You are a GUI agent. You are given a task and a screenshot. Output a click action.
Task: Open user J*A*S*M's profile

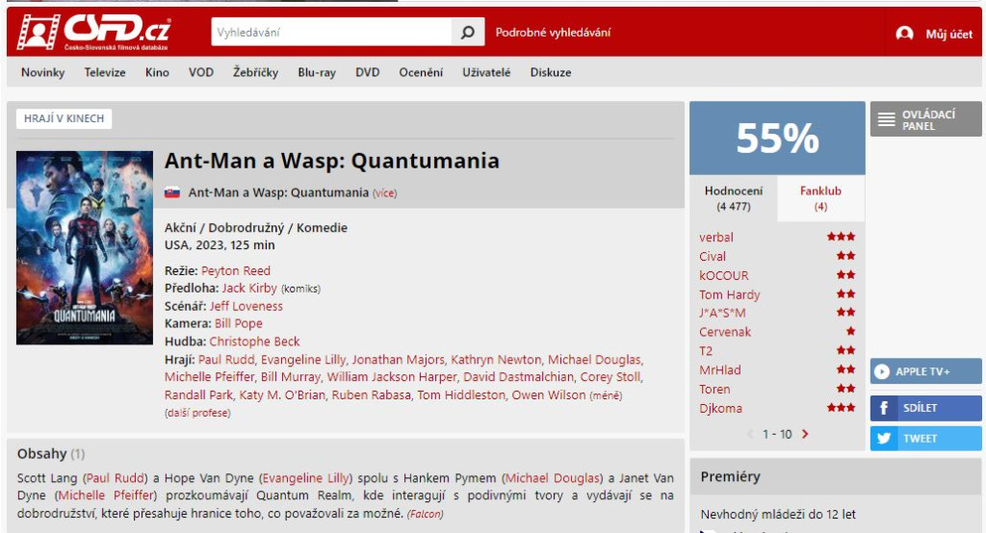point(722,313)
